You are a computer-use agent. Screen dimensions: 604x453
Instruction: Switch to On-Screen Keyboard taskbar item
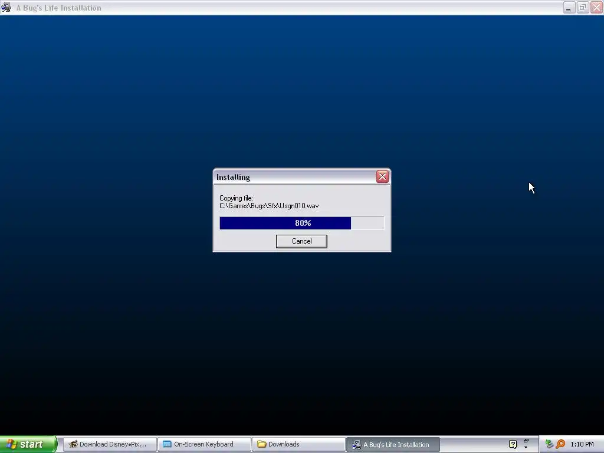203,444
